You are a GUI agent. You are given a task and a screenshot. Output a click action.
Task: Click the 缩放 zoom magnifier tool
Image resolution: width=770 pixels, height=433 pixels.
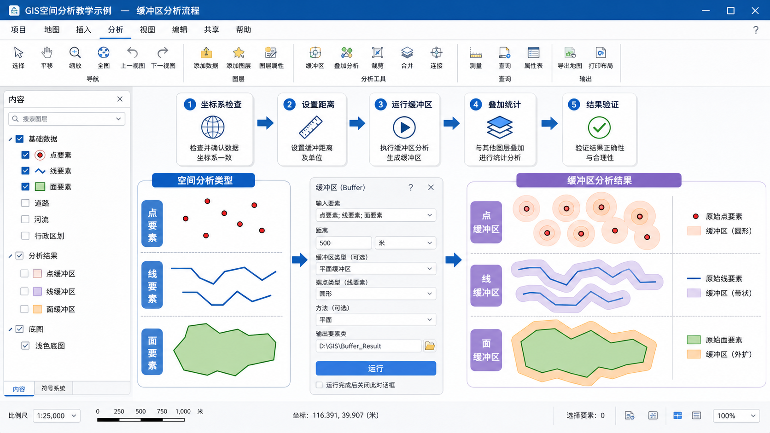pos(75,58)
